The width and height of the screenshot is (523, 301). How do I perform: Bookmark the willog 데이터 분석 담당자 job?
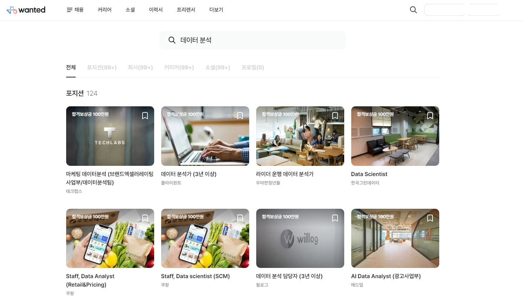coord(335,218)
